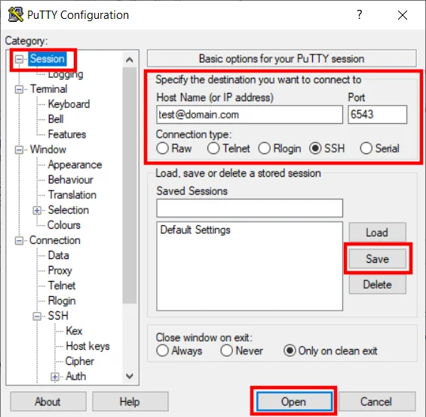The image size is (426, 417).
Task: Open the Translation settings category
Action: tap(72, 195)
